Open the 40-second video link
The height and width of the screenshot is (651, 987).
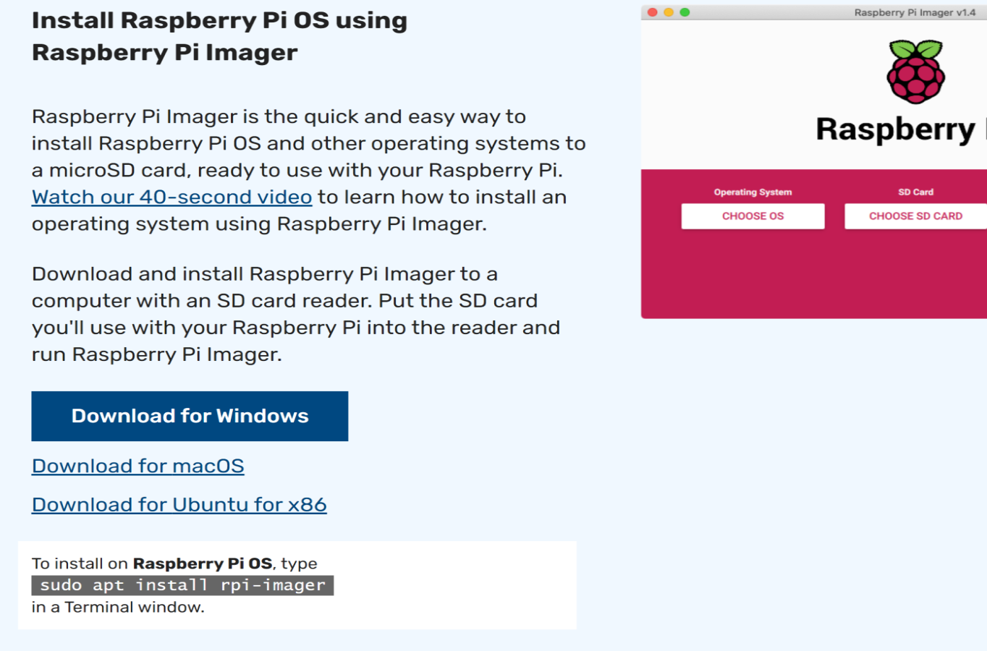click(171, 196)
